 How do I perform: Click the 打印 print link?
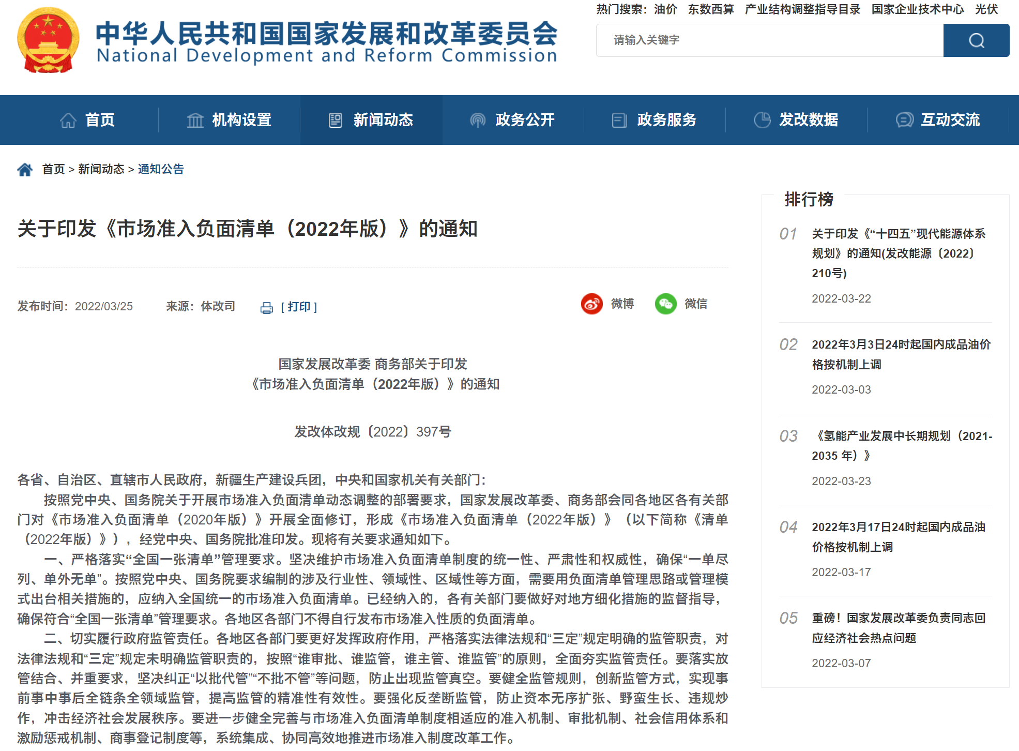pyautogui.click(x=299, y=307)
